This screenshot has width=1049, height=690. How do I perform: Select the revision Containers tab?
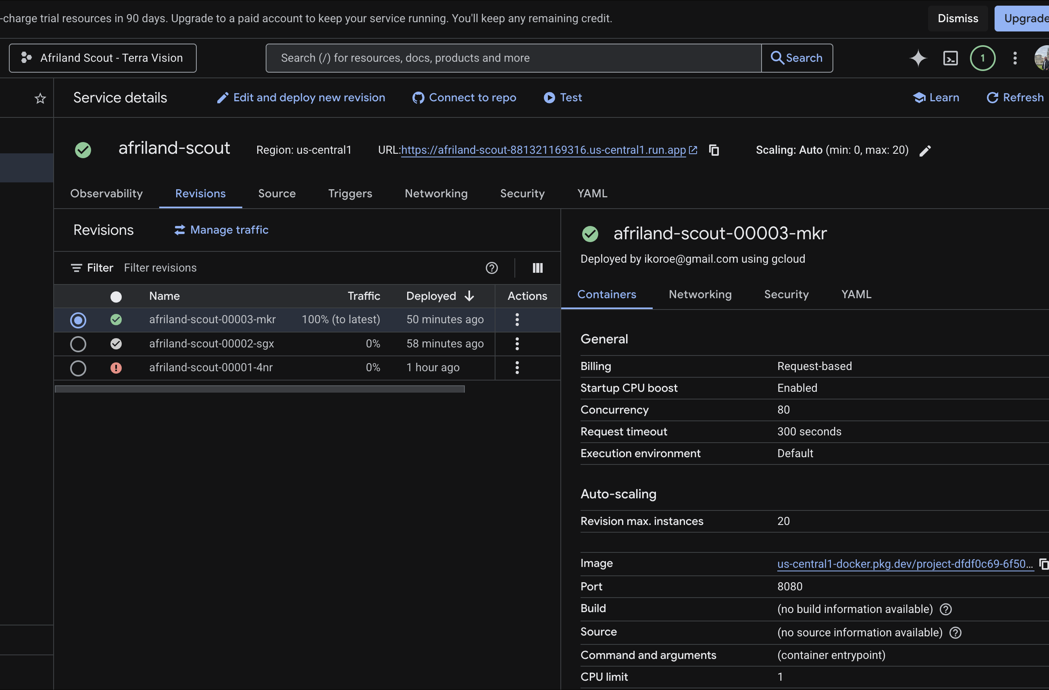[606, 294]
